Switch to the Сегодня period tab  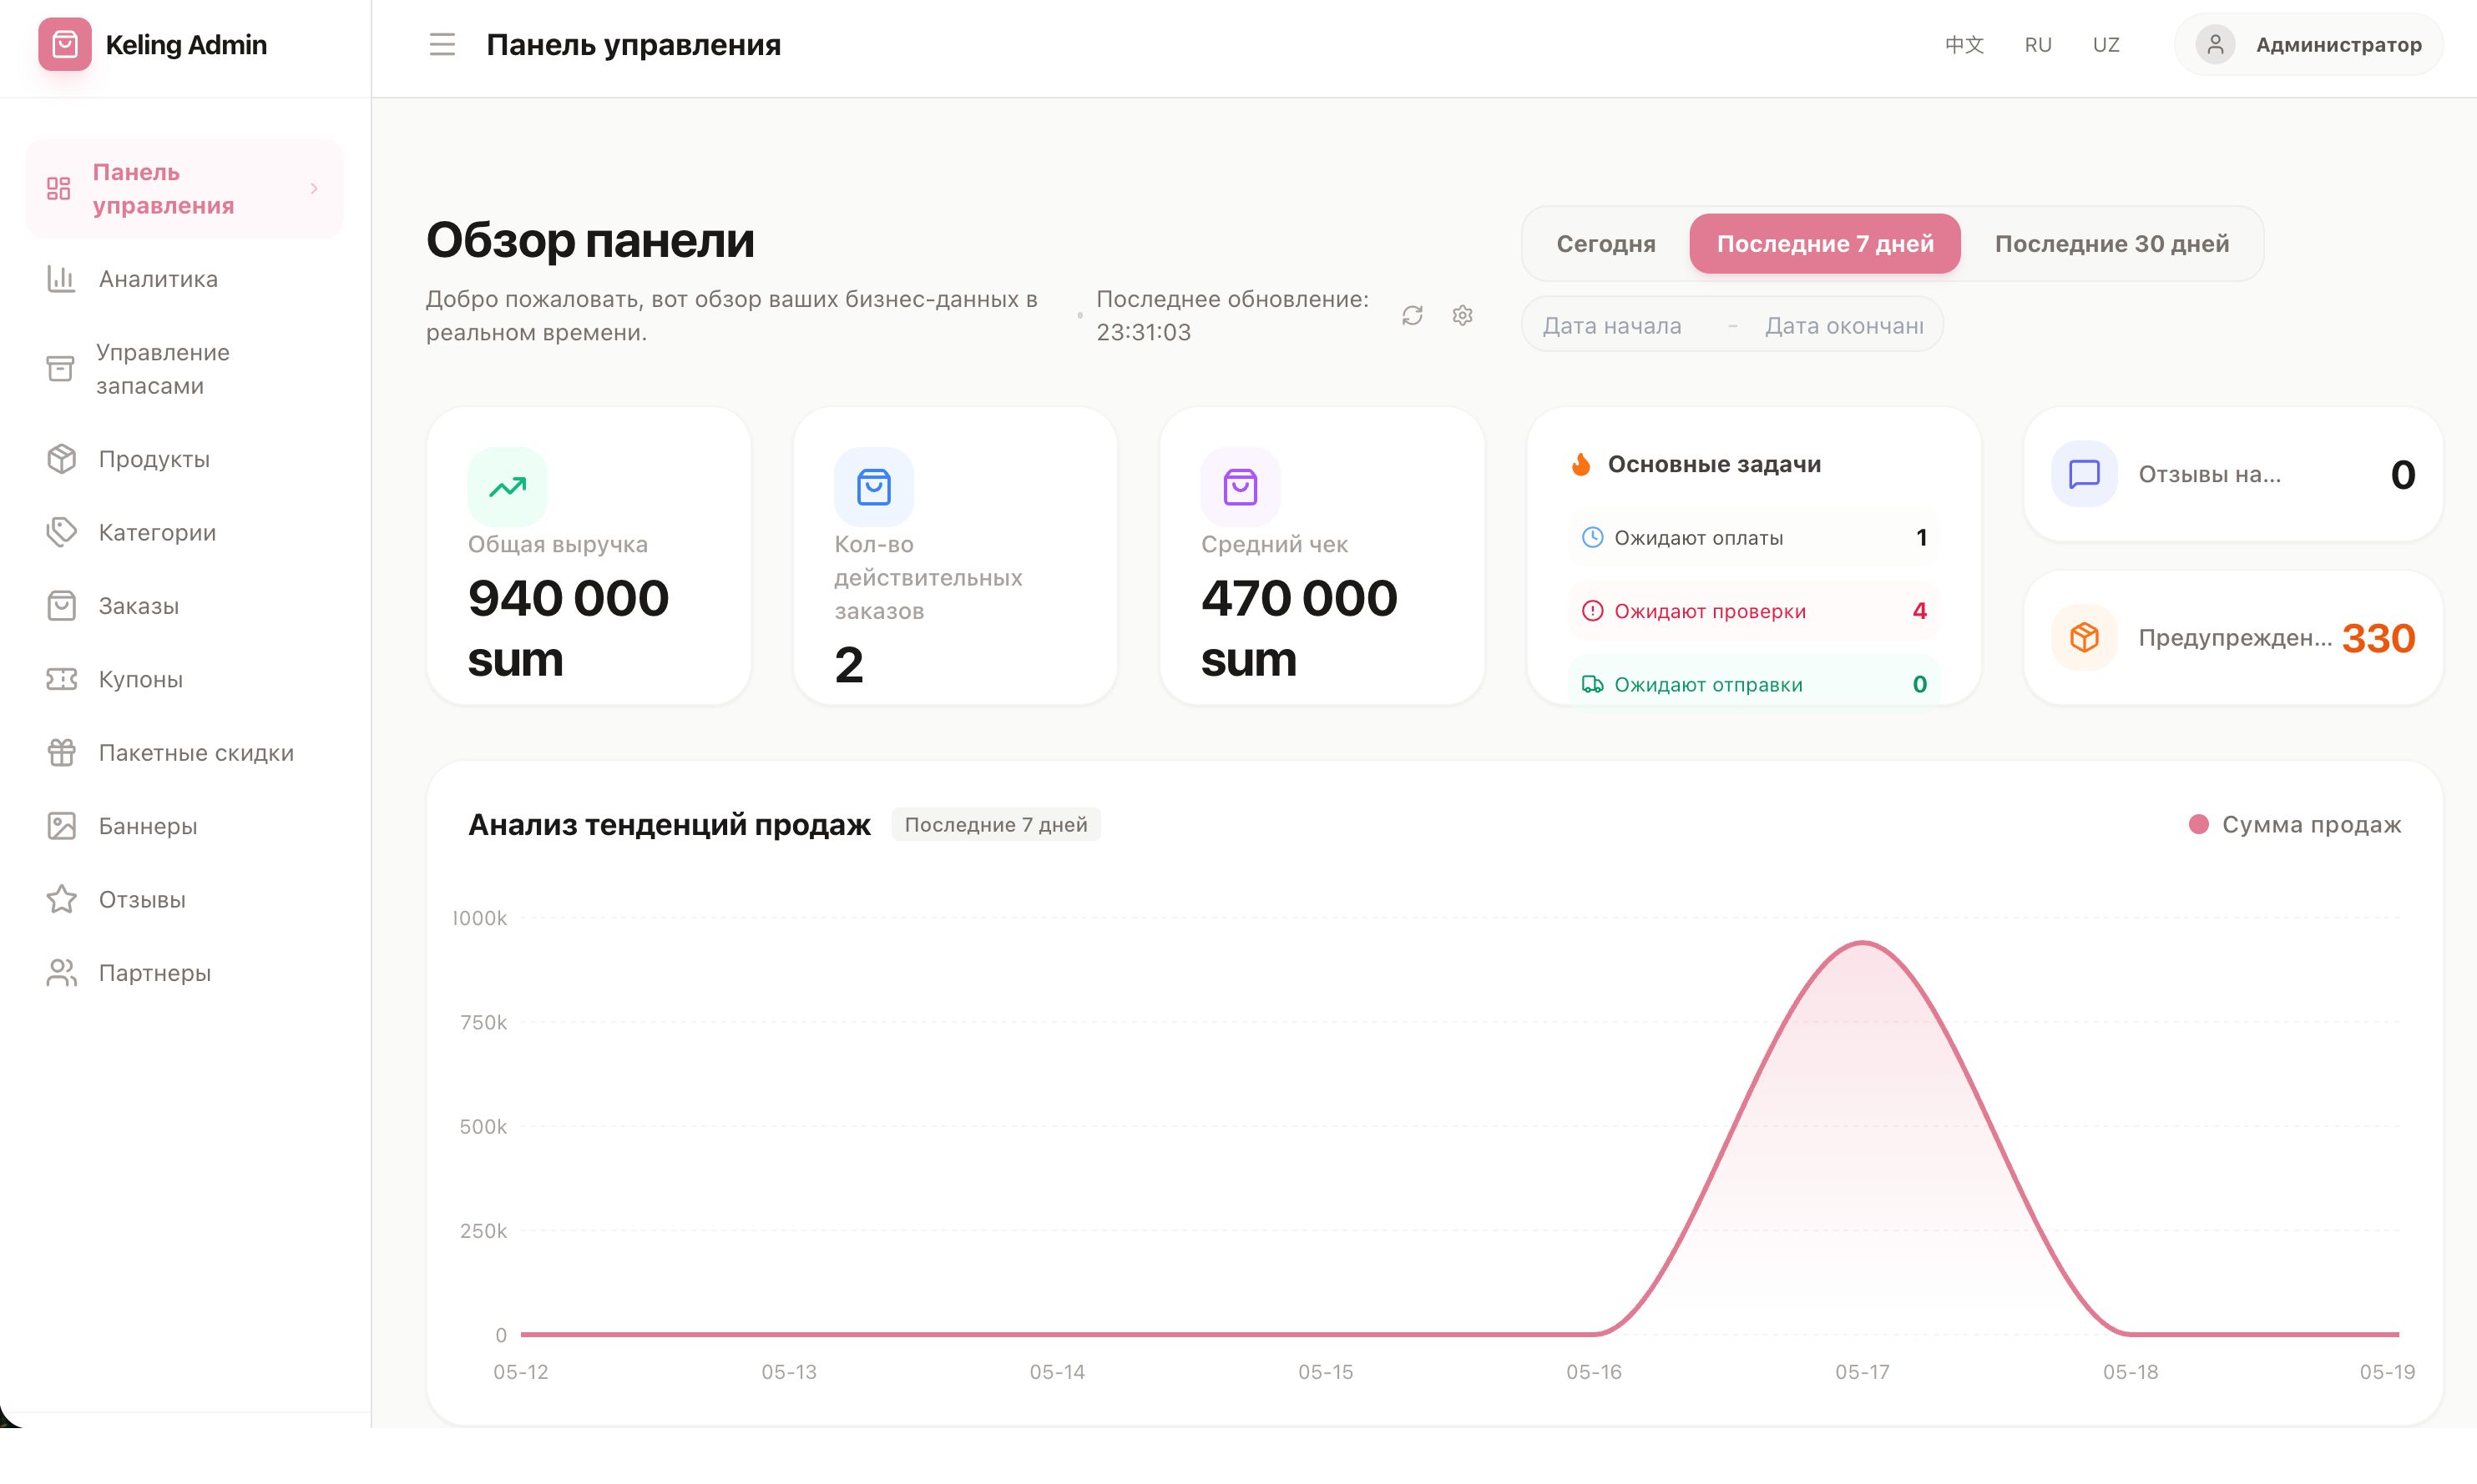click(1605, 244)
